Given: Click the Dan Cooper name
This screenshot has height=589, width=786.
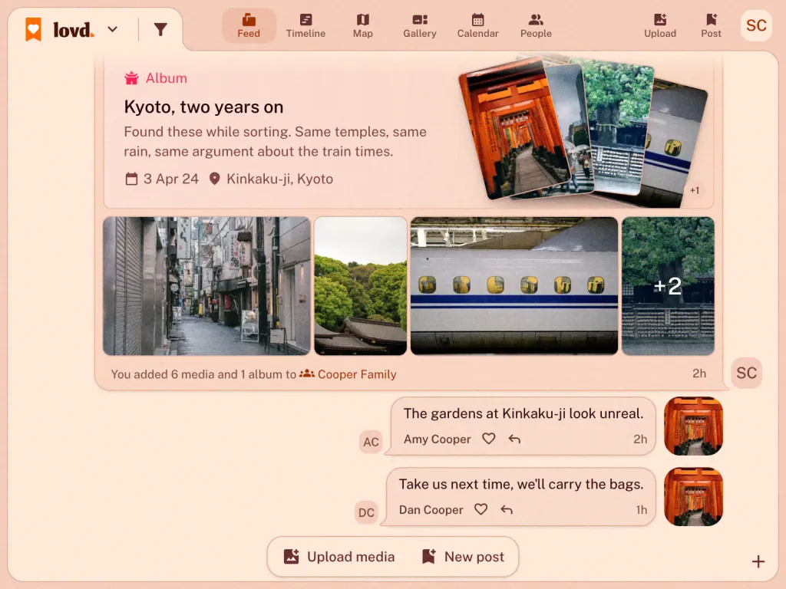Looking at the screenshot, I should [431, 510].
